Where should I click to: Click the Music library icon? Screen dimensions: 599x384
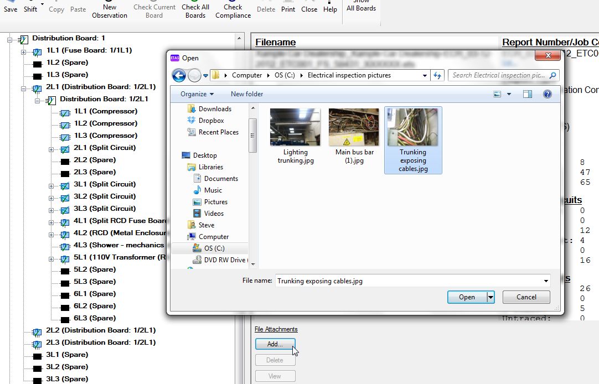pos(197,190)
